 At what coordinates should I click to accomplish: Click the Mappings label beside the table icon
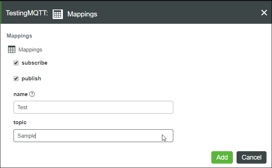point(30,50)
